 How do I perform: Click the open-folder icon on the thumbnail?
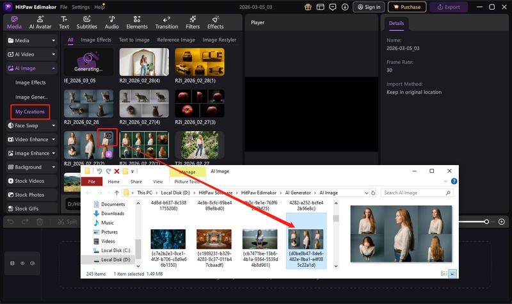tap(108, 136)
